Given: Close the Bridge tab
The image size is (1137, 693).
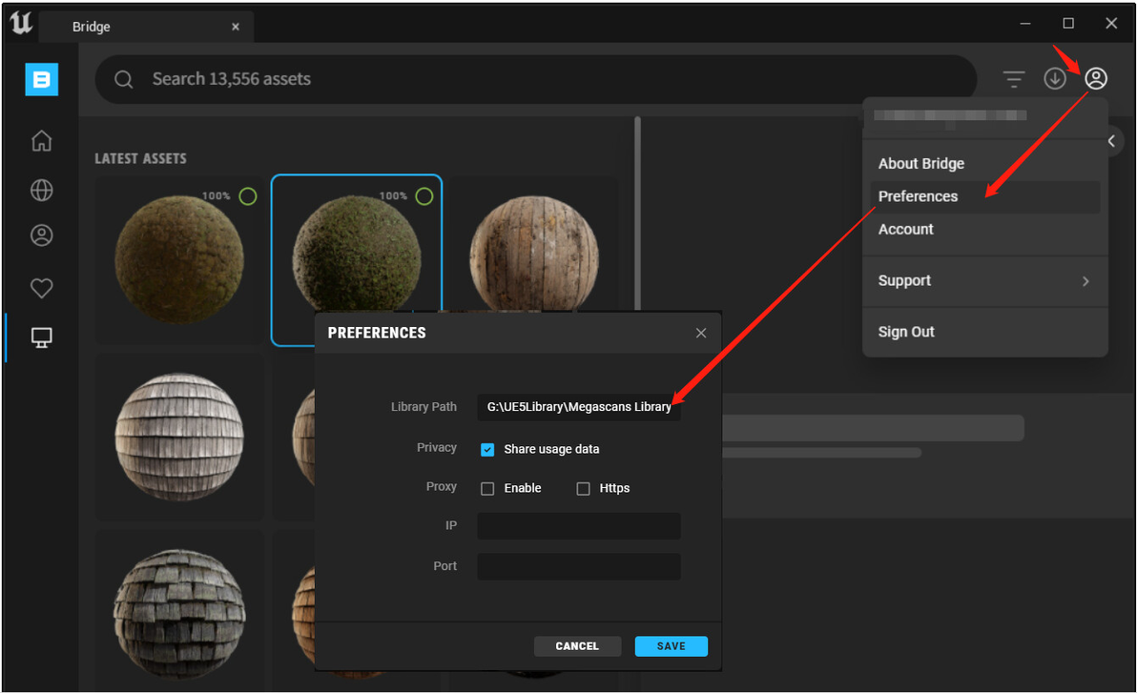Looking at the screenshot, I should click(x=236, y=27).
